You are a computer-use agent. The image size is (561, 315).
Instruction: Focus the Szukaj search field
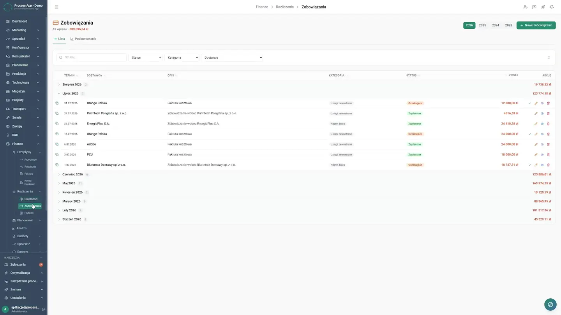click(92, 58)
